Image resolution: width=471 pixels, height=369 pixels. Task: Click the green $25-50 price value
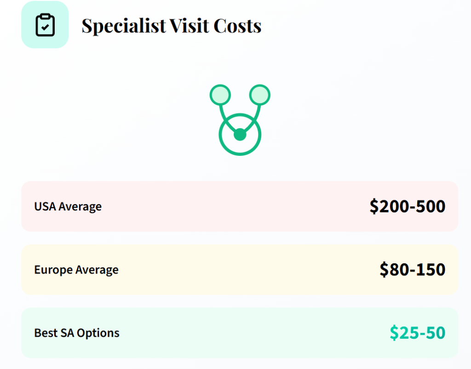click(417, 333)
